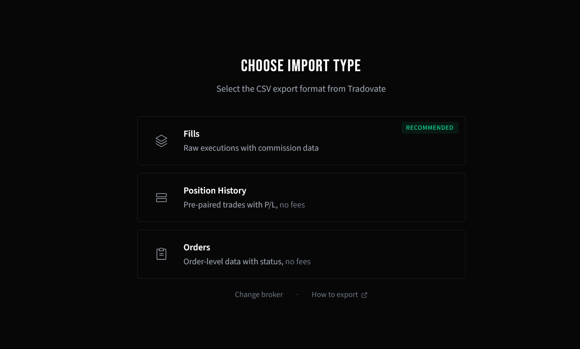This screenshot has height=349, width=580.
Task: Click the 'Pre-paired trades with P/L' text
Action: tap(231, 204)
